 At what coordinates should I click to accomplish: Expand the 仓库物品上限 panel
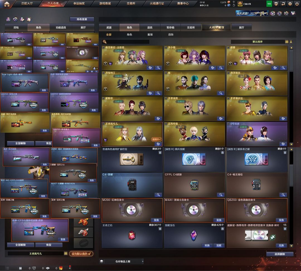pos(143,262)
